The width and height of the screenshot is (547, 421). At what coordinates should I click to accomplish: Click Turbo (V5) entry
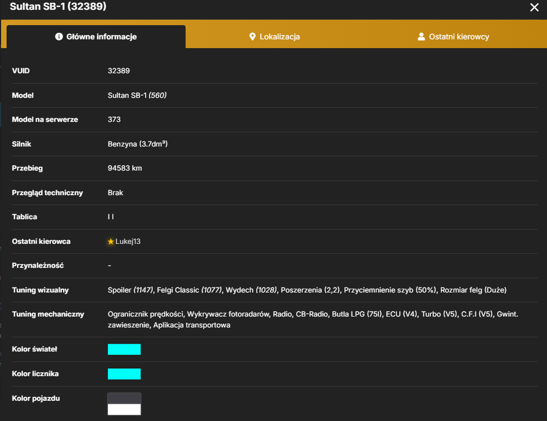pyautogui.click(x=439, y=314)
